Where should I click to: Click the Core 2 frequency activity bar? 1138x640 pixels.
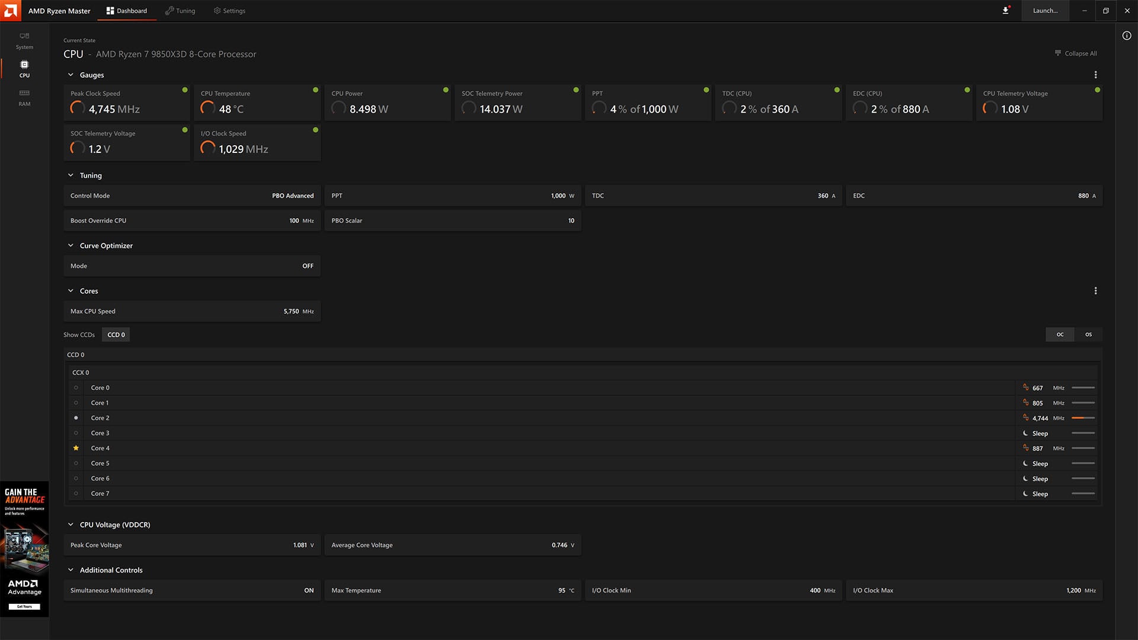1084,418
